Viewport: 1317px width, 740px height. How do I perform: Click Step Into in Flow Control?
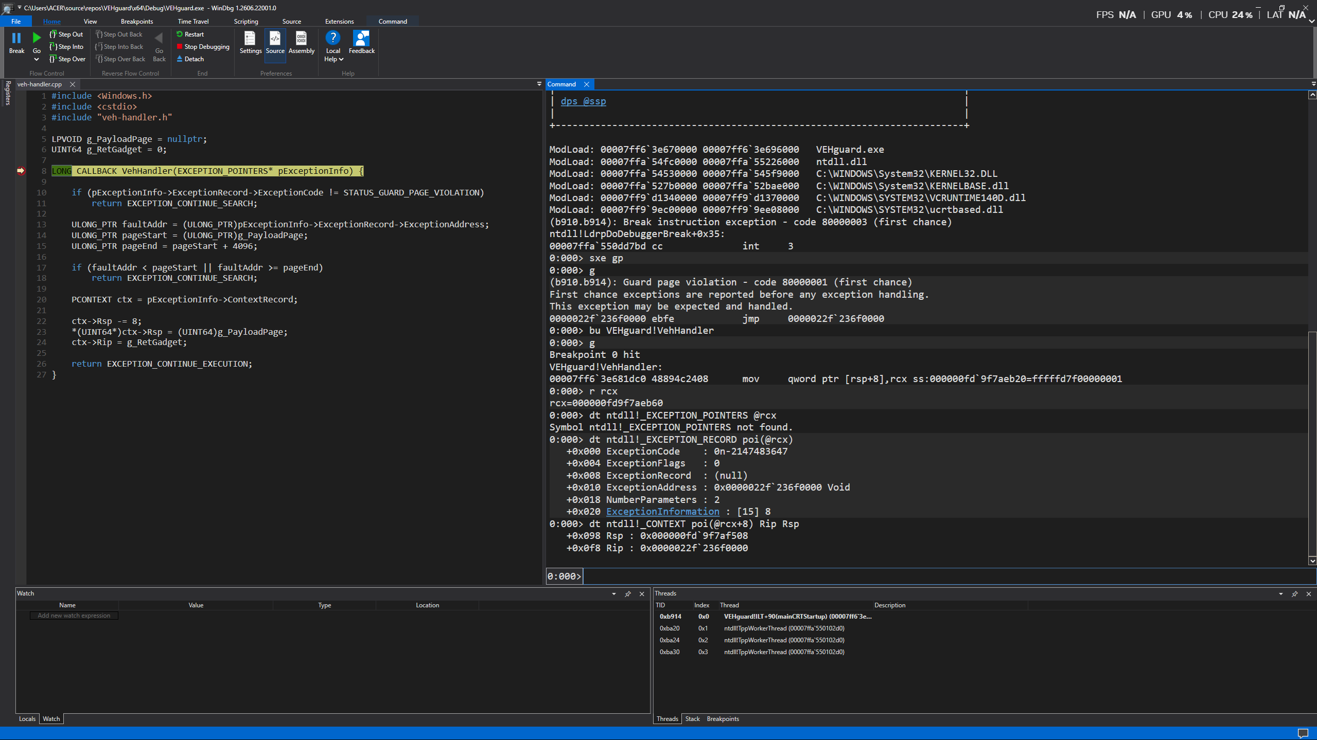click(66, 47)
